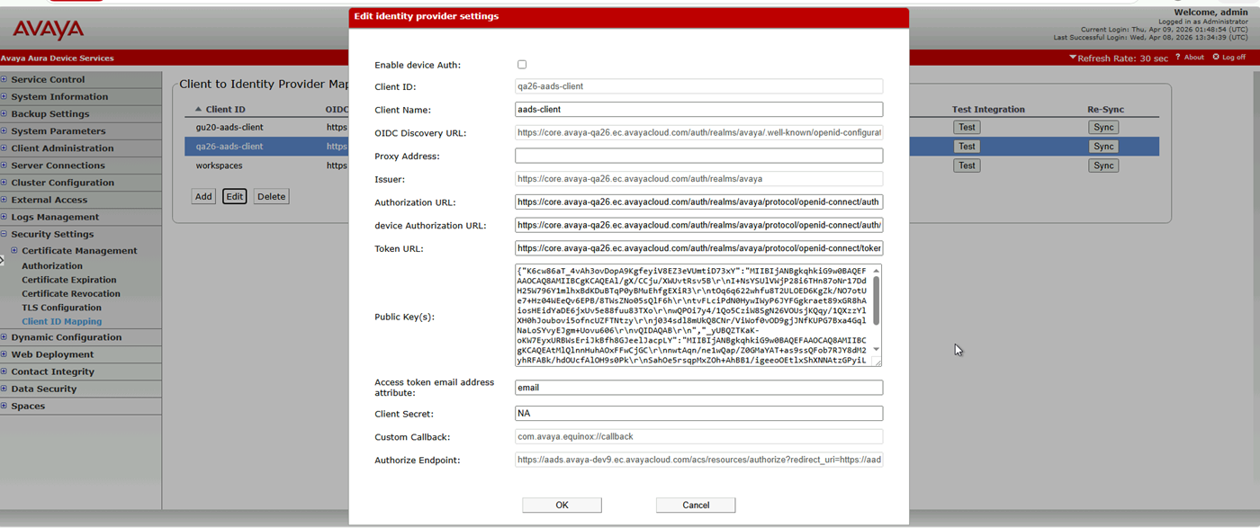
Task: Click the About question mark icon
Action: [x=1178, y=58]
